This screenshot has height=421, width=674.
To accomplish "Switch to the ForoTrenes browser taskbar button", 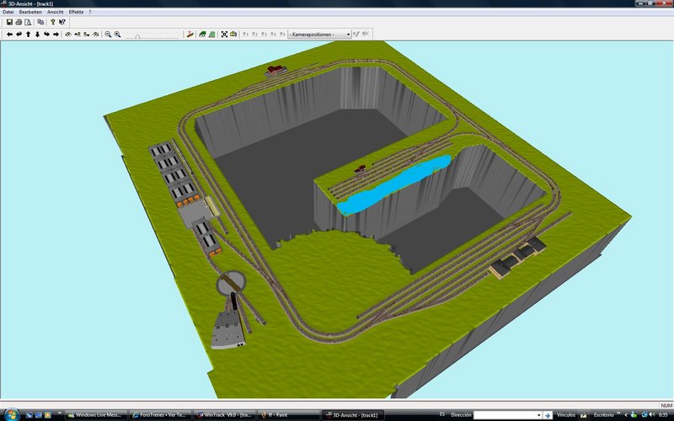I will click(x=160, y=415).
